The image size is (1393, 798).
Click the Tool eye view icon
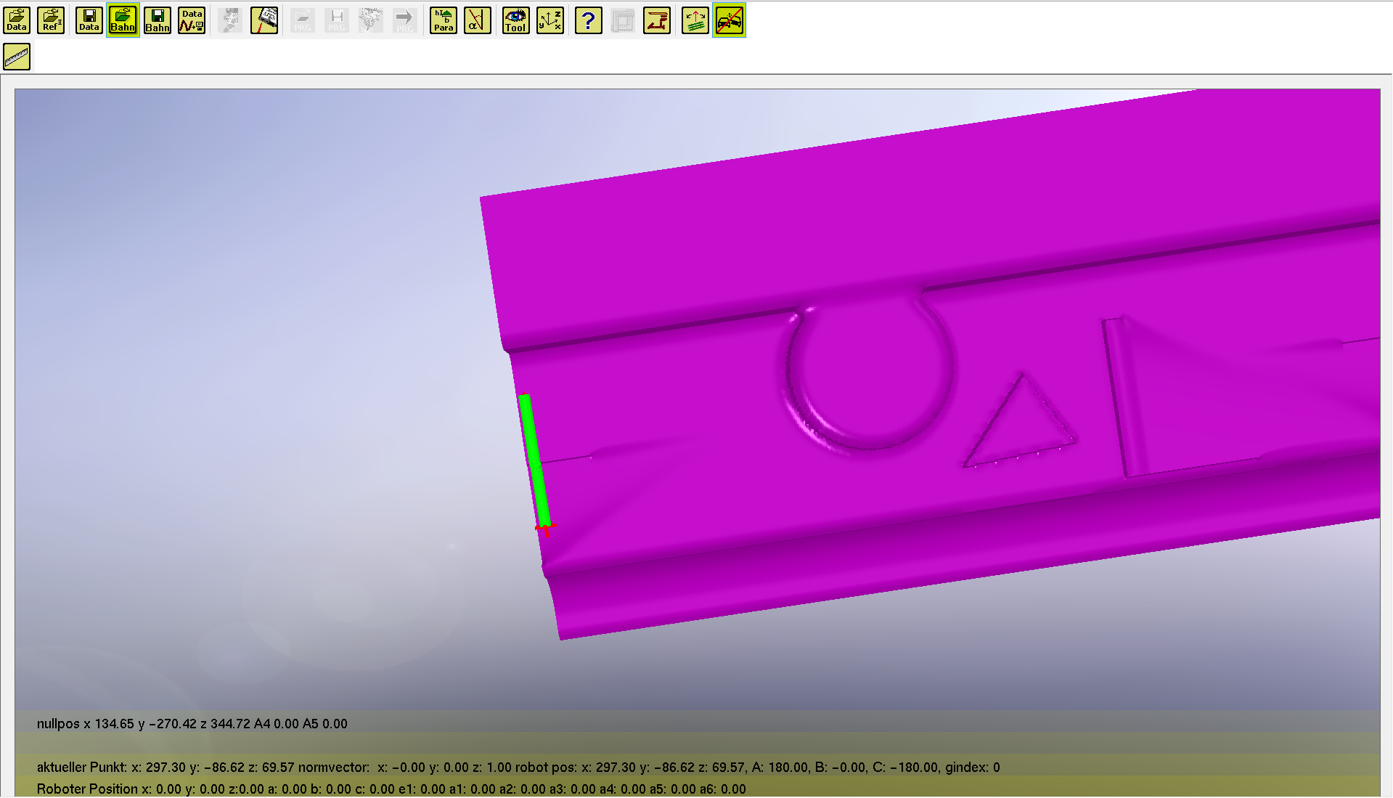(x=515, y=20)
